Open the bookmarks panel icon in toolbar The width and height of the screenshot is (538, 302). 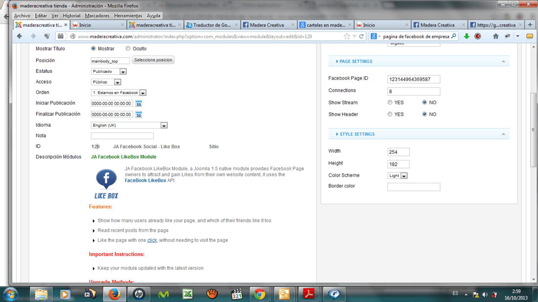(529, 36)
